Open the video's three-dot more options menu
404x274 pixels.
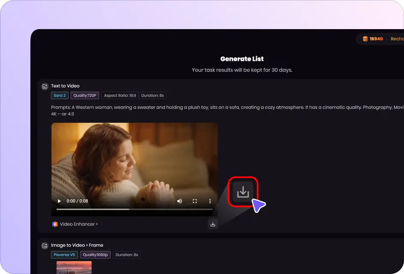click(x=210, y=201)
